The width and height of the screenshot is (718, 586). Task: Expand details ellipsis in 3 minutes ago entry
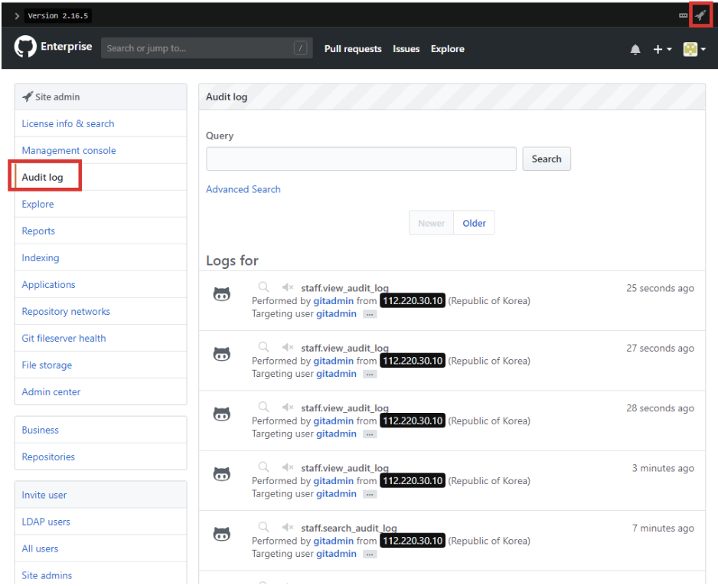click(370, 494)
